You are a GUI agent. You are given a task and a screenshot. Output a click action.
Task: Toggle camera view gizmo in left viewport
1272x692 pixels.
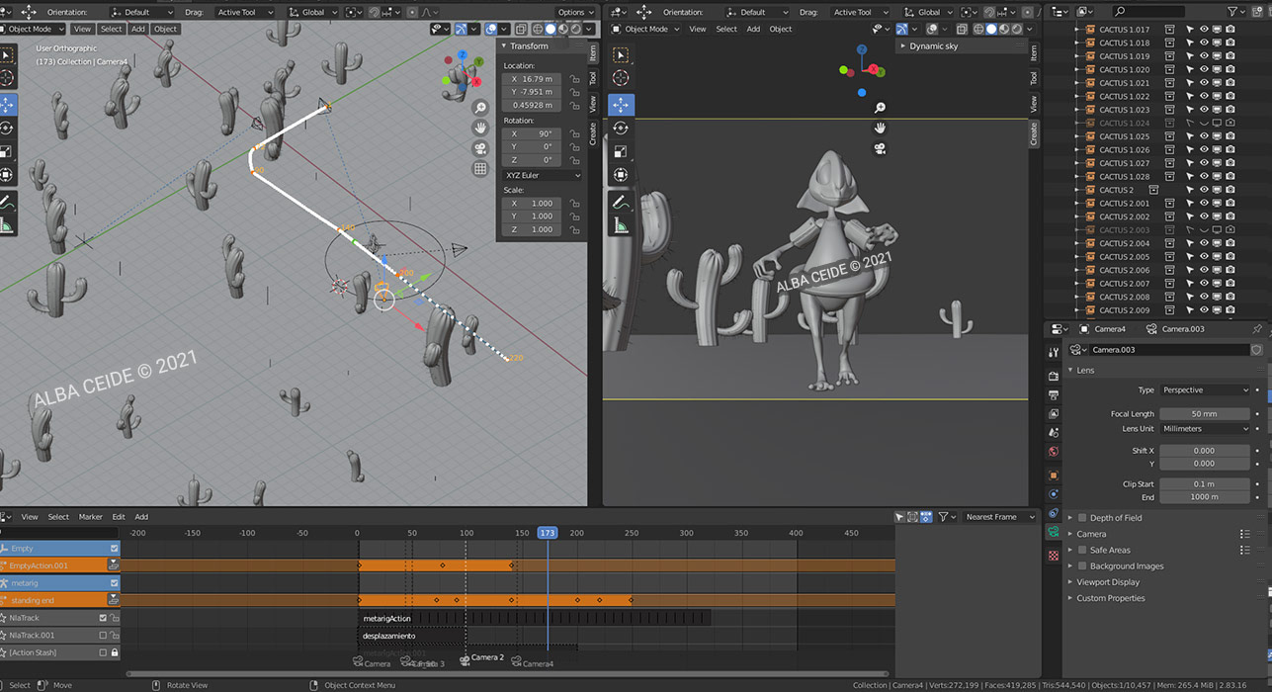tap(480, 148)
